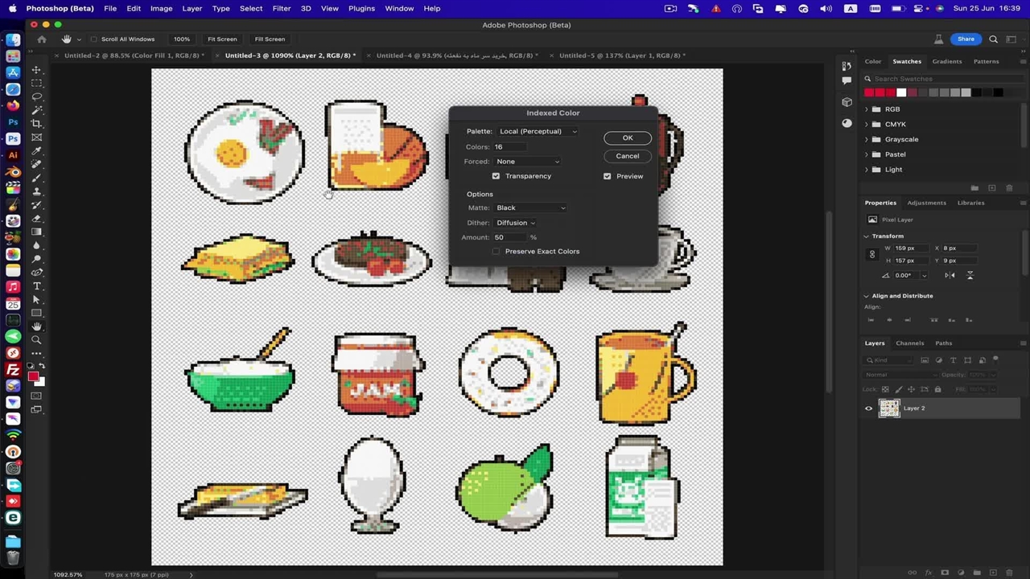
Task: Hide Layer 2 with eye icon
Action: tap(868, 409)
